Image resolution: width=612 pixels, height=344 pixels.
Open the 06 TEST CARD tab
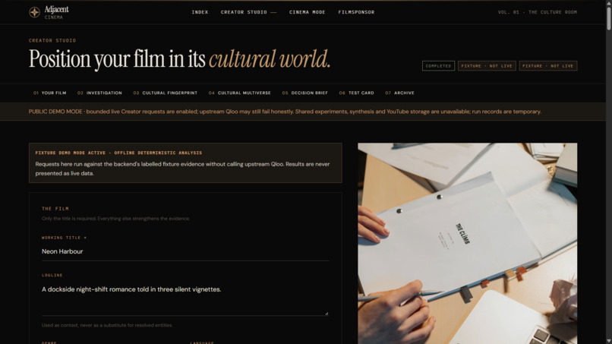click(x=356, y=93)
